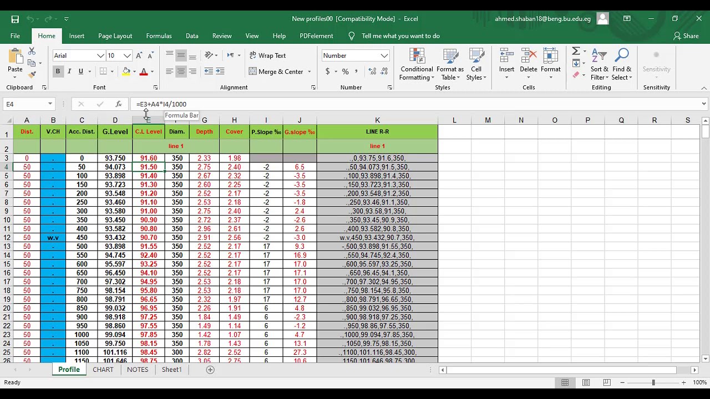Switch to Normal view in status bar
Image resolution: width=710 pixels, height=399 pixels.
[x=565, y=382]
